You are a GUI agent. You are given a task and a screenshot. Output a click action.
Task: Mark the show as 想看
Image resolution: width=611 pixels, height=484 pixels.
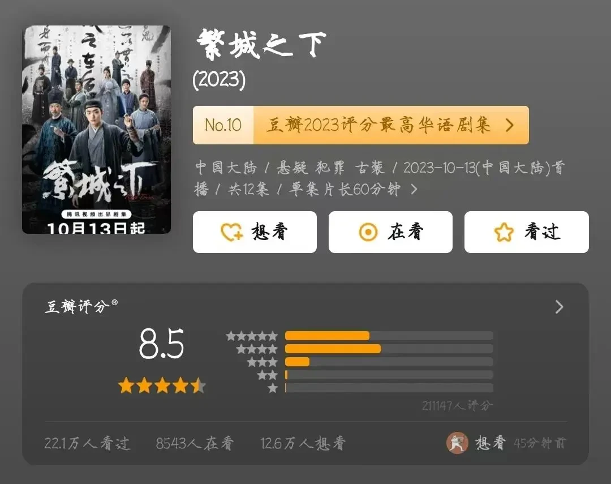click(x=255, y=232)
